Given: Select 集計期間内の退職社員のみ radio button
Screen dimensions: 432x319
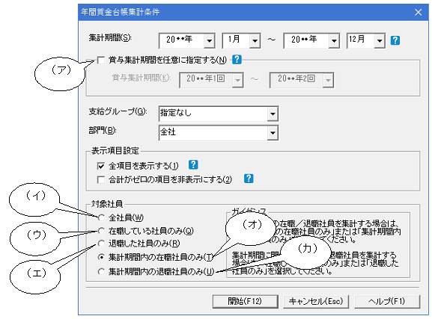Looking at the screenshot, I should (101, 271).
